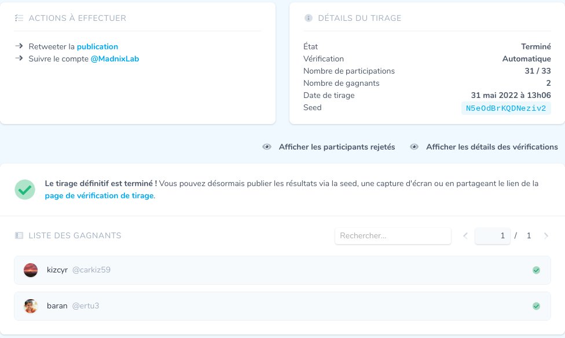Click the total page count 1

pyautogui.click(x=529, y=236)
